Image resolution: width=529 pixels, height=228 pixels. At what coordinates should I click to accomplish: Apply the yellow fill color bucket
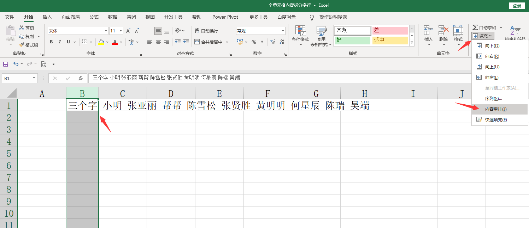click(101, 42)
